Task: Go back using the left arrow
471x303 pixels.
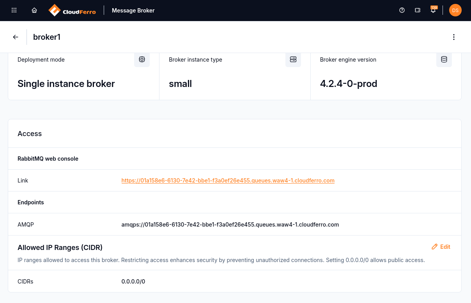Action: tap(16, 37)
